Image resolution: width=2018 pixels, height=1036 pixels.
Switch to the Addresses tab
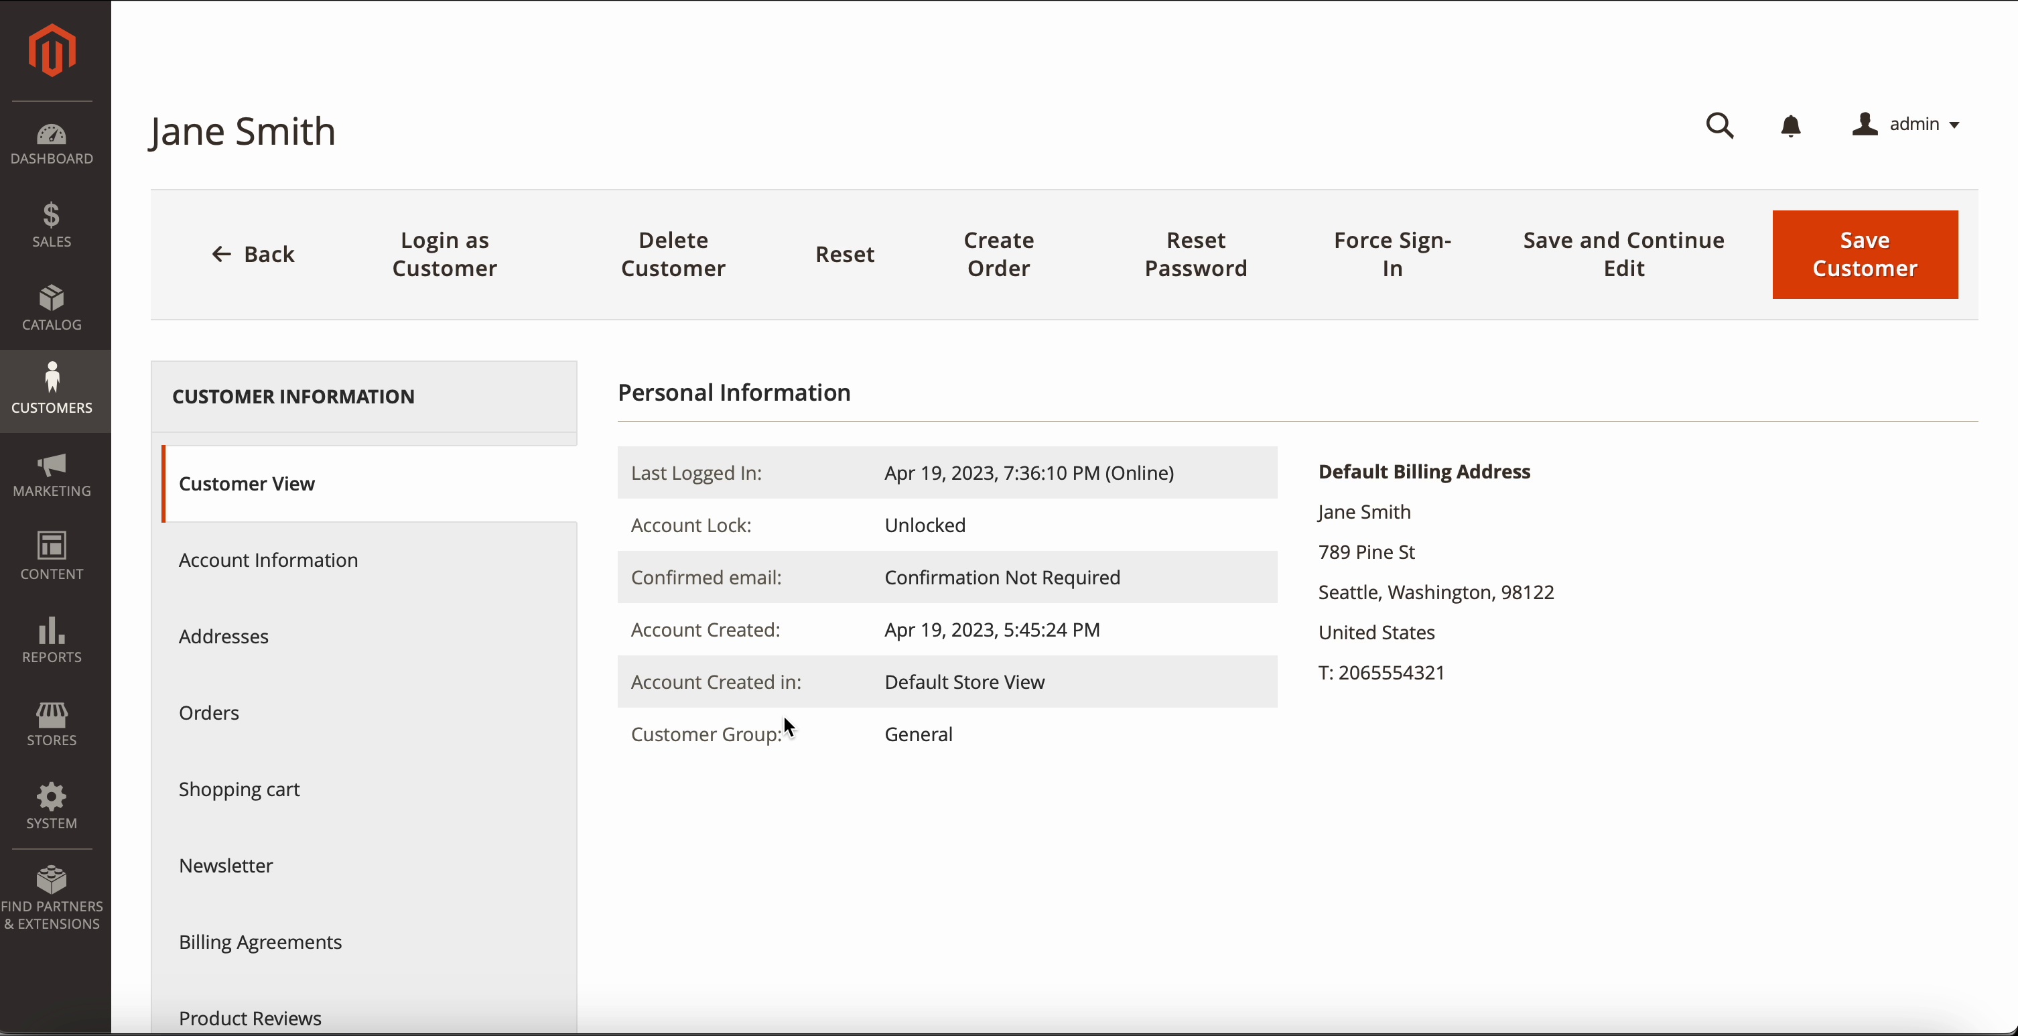(x=224, y=637)
